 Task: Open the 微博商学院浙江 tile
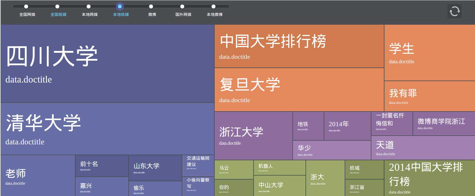point(444,123)
